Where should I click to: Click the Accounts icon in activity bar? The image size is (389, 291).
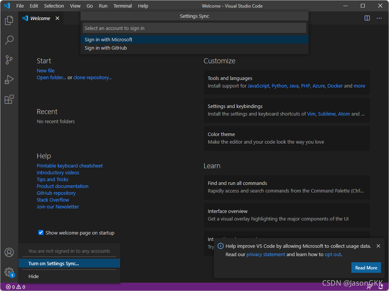[x=9, y=252]
